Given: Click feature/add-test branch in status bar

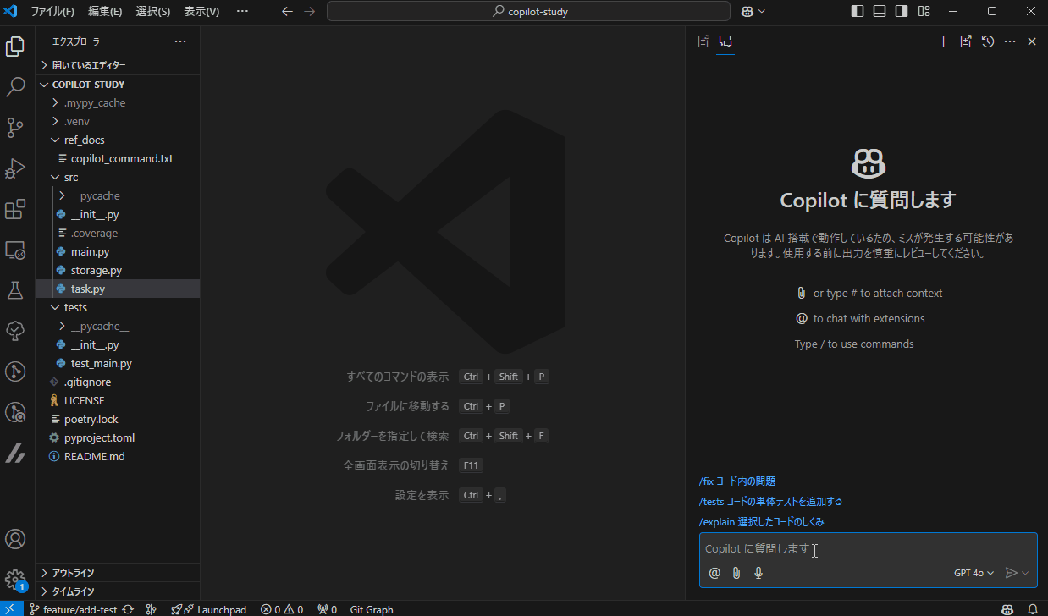Looking at the screenshot, I should (x=74, y=609).
